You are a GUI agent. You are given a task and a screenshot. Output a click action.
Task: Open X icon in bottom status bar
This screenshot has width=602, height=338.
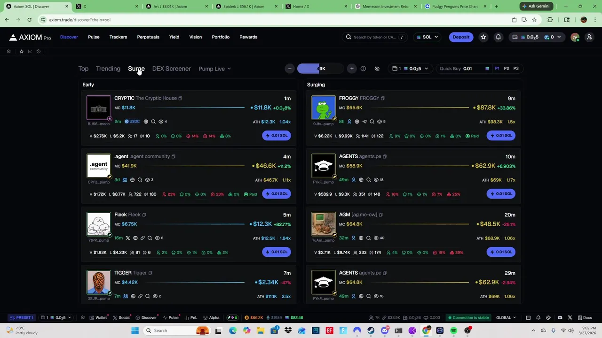[x=570, y=318]
